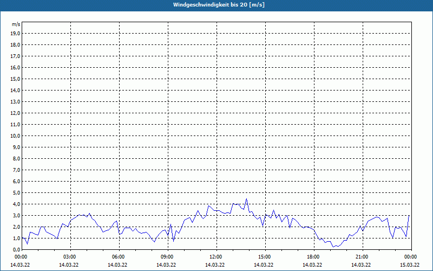The height and width of the screenshot is (271, 433).
Task: Click the 0,0 y-axis label
Action: (x=17, y=249)
